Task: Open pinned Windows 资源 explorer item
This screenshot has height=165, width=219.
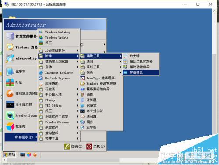Action: coord(21,47)
